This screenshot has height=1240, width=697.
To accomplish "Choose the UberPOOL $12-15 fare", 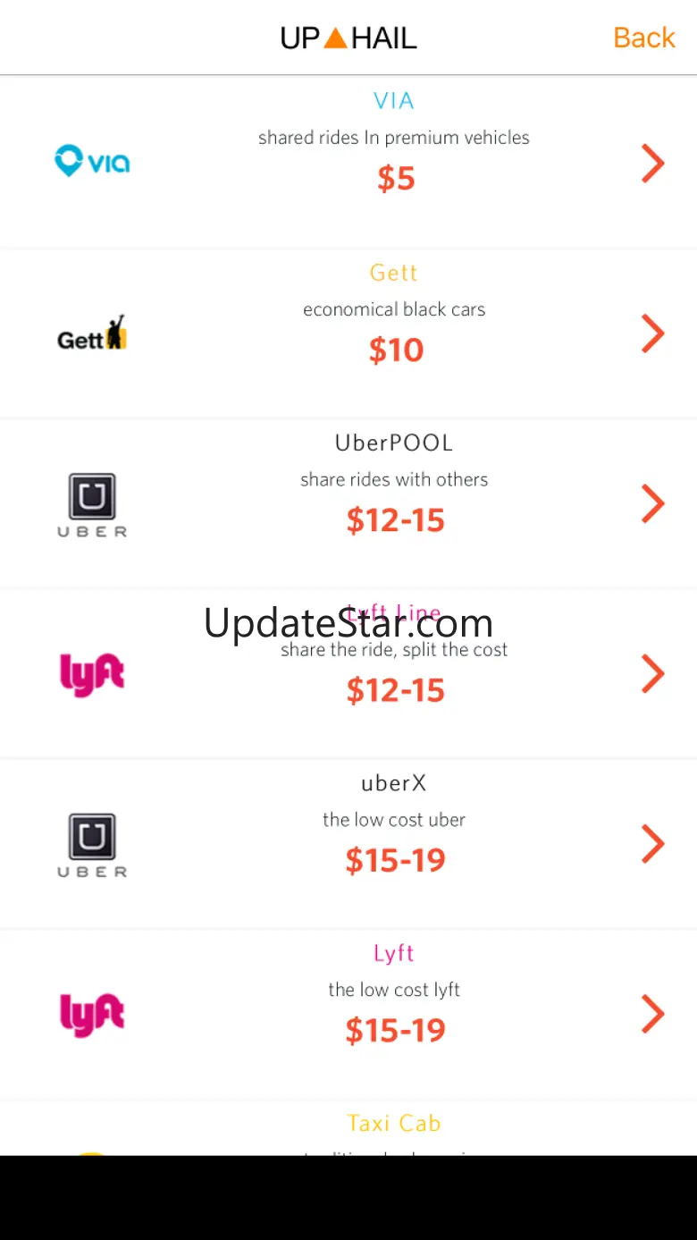I will (396, 520).
